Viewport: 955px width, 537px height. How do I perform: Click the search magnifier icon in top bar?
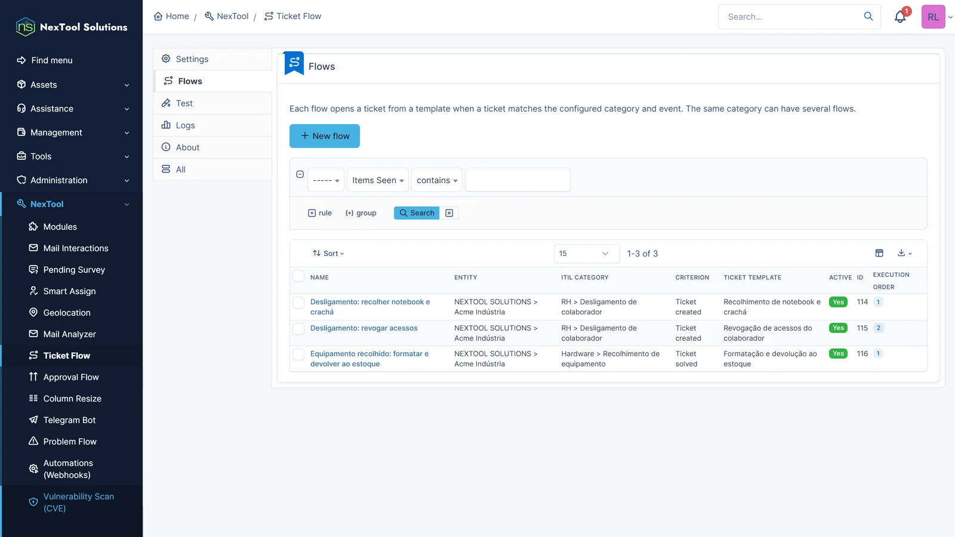(868, 17)
